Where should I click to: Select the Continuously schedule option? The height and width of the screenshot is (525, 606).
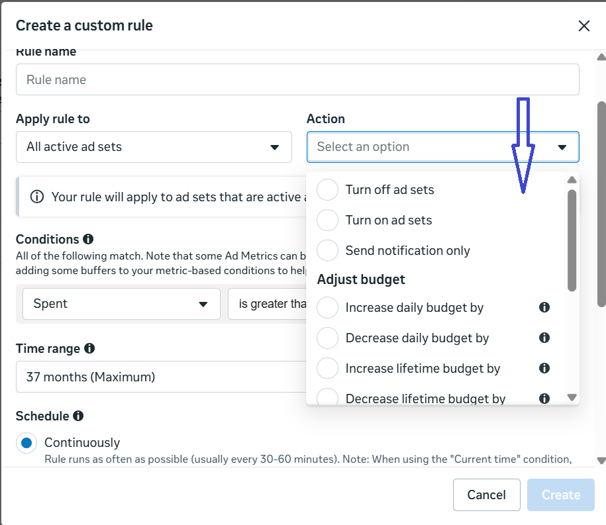[26, 442]
